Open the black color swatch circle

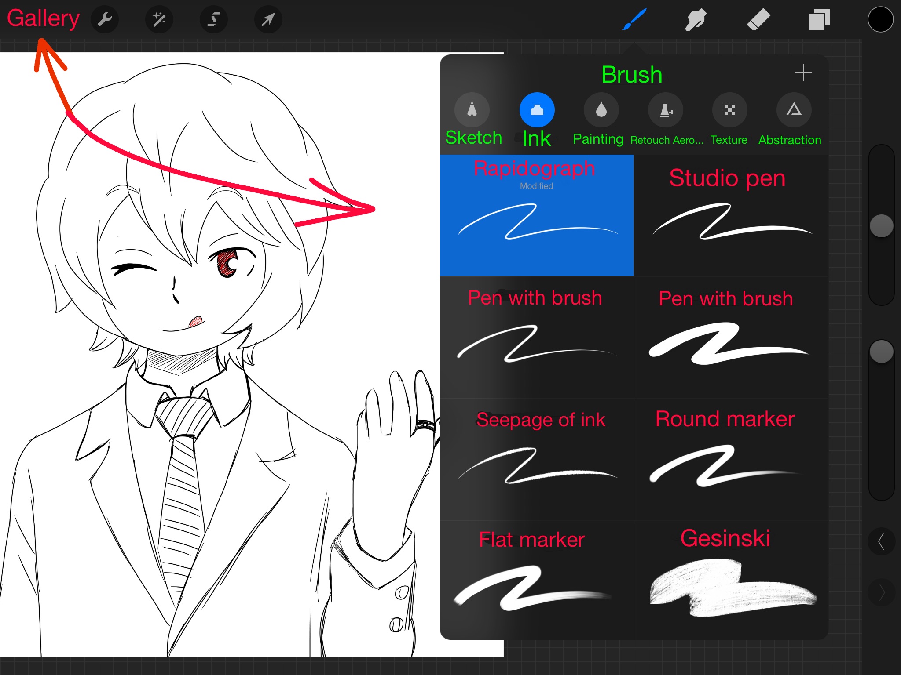(880, 19)
